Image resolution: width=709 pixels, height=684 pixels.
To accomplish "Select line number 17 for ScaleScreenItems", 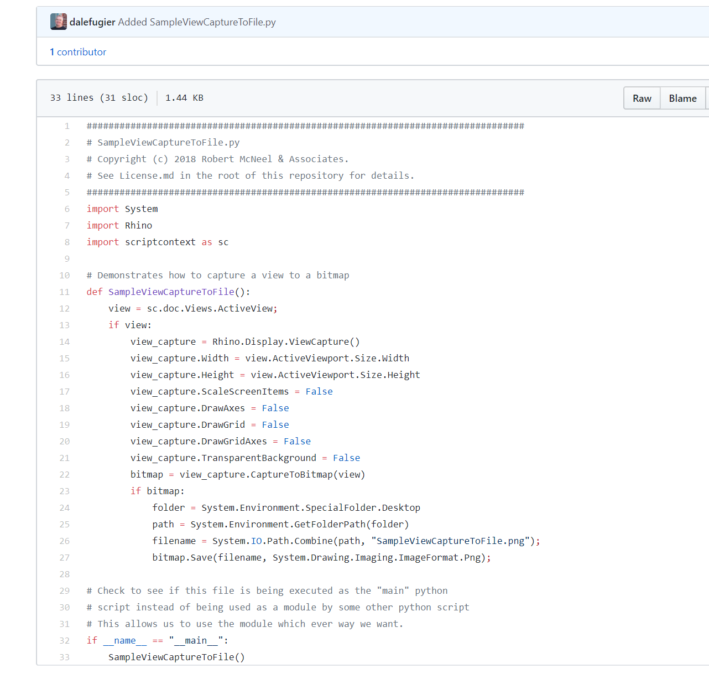I will [x=65, y=392].
